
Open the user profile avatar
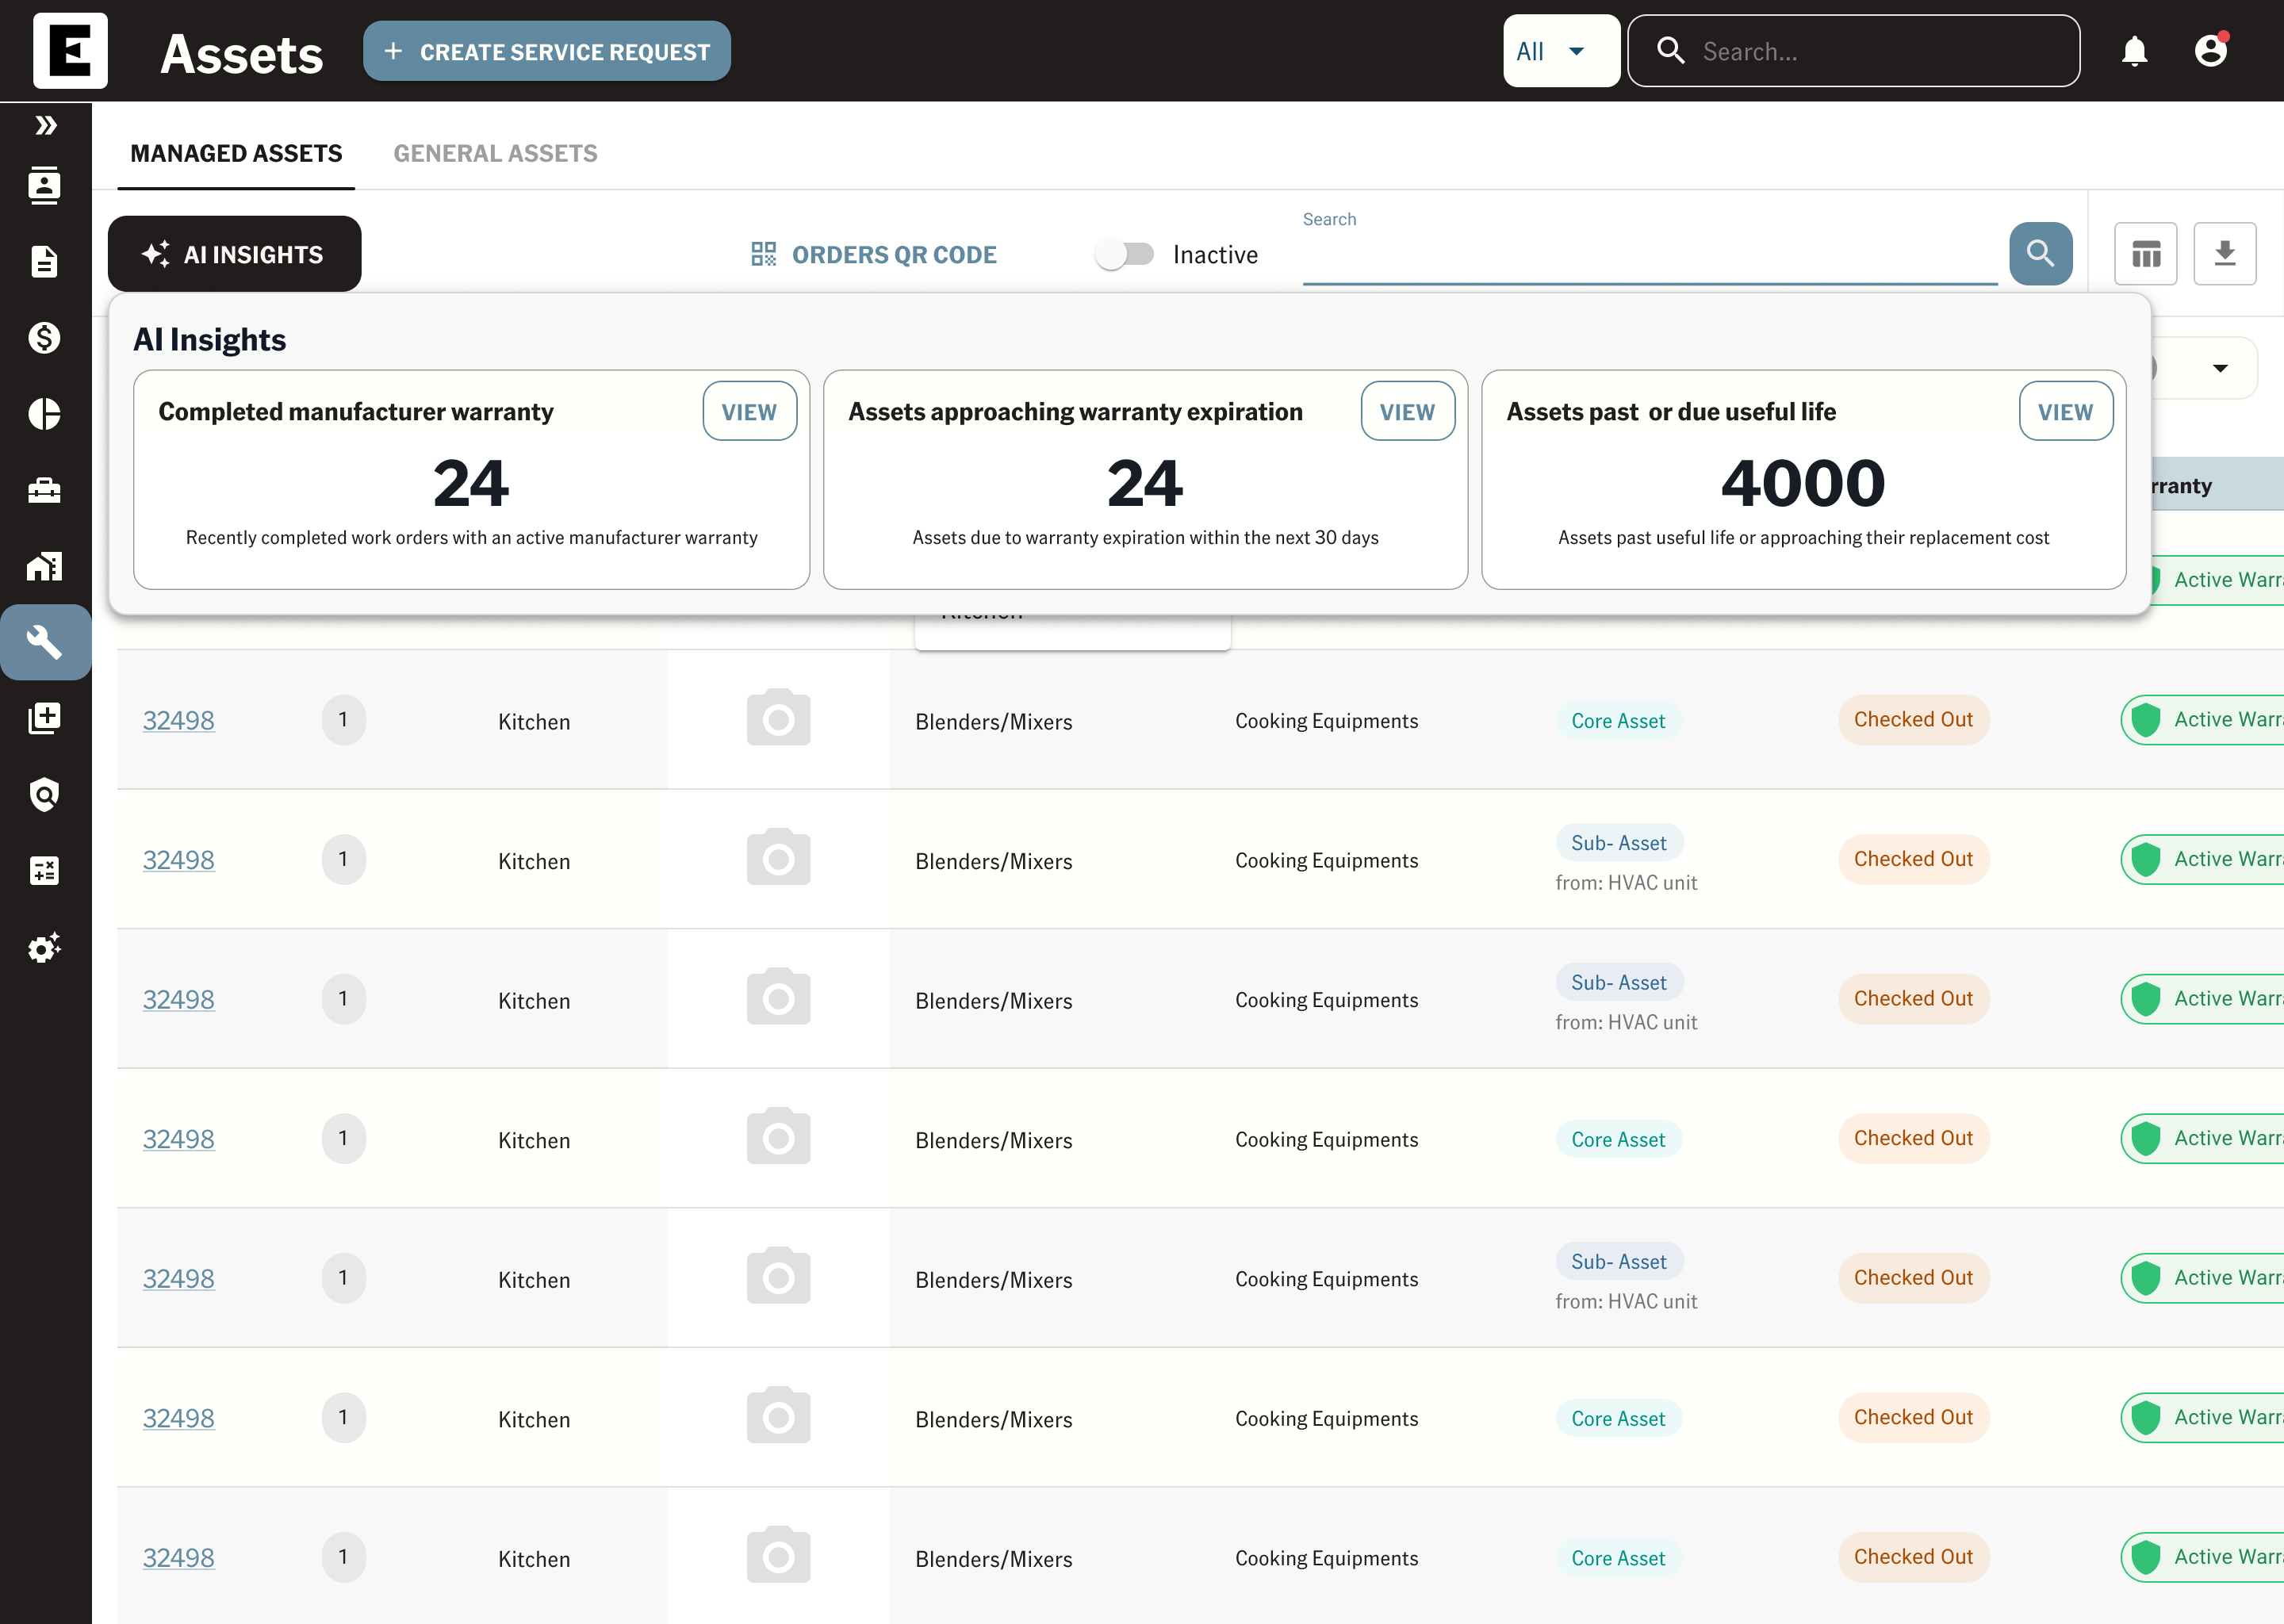coord(2211,50)
